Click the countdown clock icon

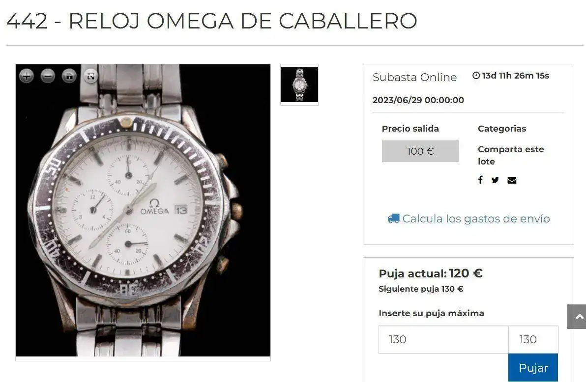(x=476, y=76)
